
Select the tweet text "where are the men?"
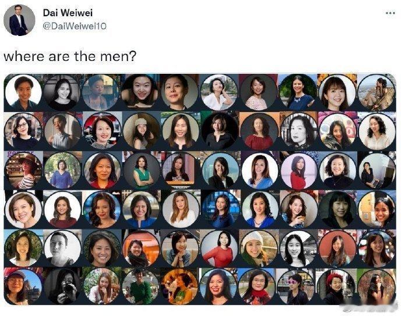point(70,56)
